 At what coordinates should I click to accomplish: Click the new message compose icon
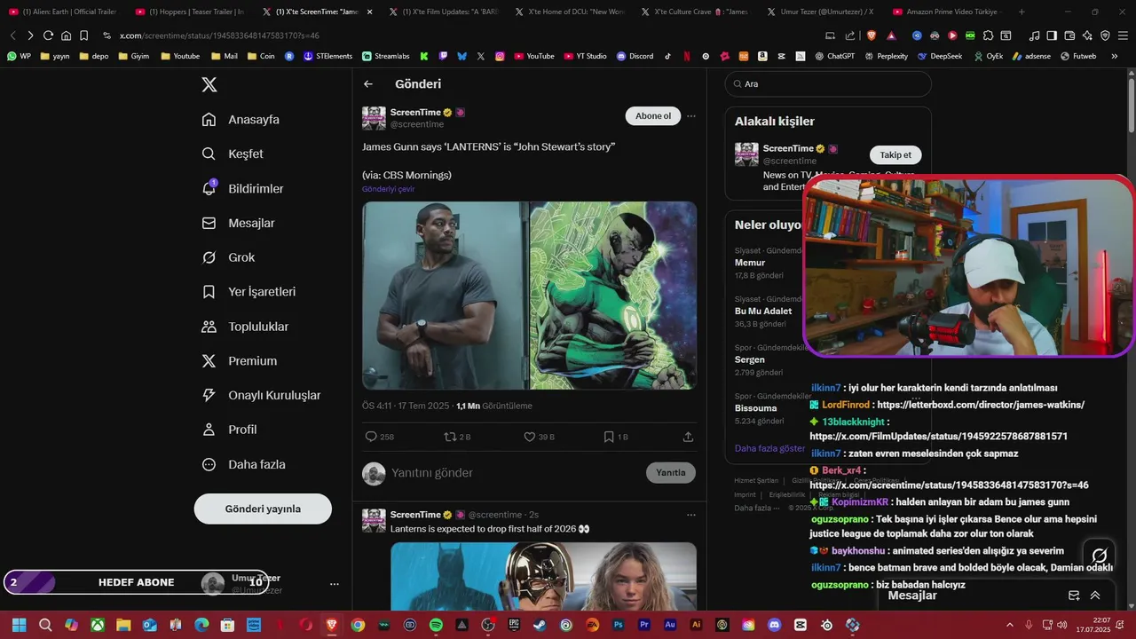1074,596
